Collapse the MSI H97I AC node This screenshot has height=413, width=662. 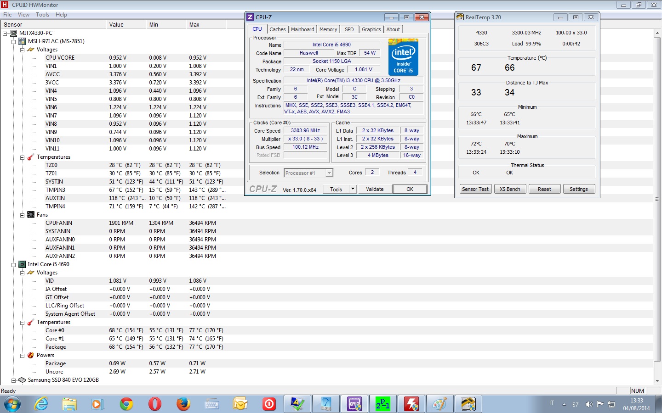(x=13, y=42)
